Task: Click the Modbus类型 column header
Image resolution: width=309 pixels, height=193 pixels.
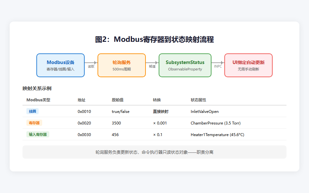Action: coord(38,100)
